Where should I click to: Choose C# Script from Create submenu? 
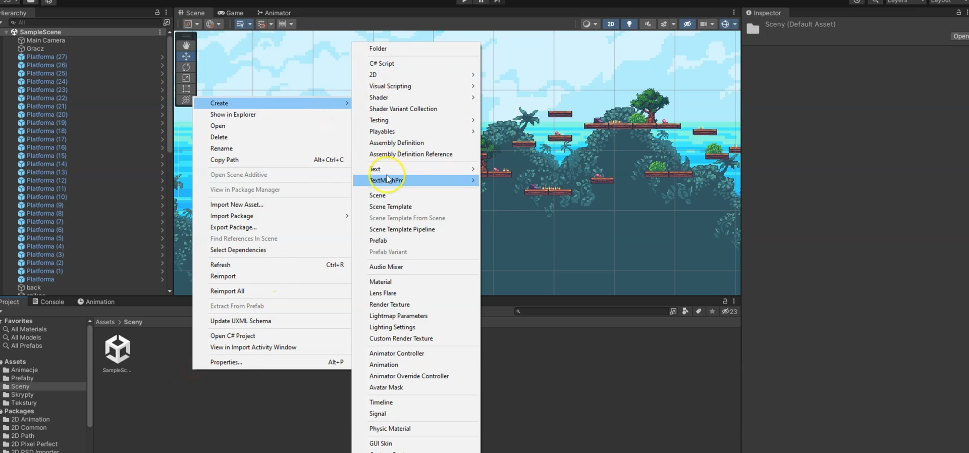pyautogui.click(x=382, y=64)
